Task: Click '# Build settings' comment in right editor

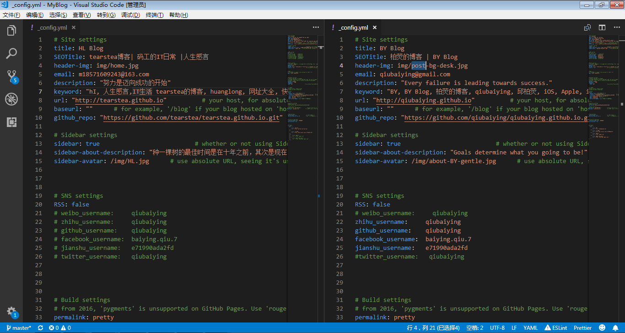Action: coord(383,300)
